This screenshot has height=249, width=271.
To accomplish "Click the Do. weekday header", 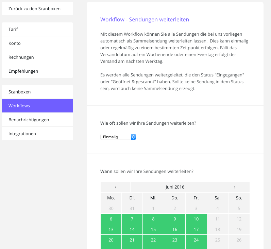I will (x=175, y=198).
